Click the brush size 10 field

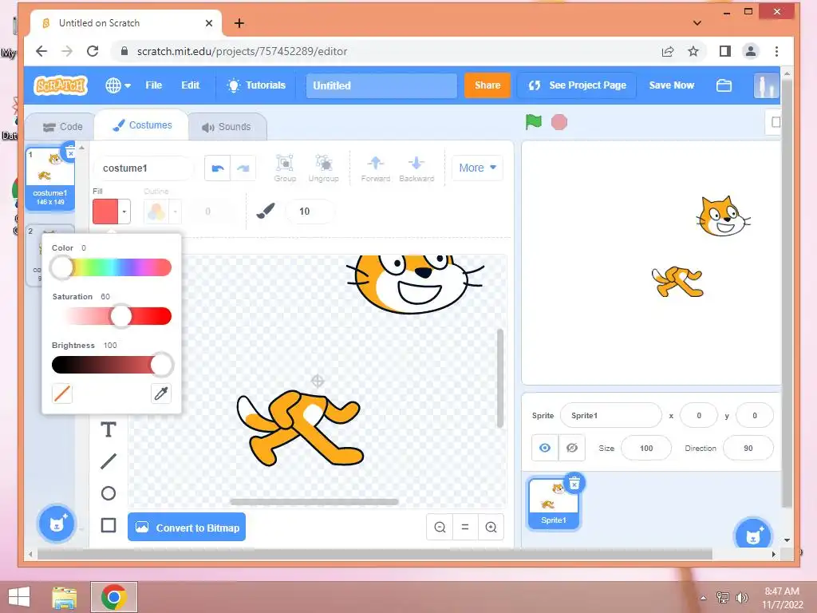pyautogui.click(x=310, y=211)
